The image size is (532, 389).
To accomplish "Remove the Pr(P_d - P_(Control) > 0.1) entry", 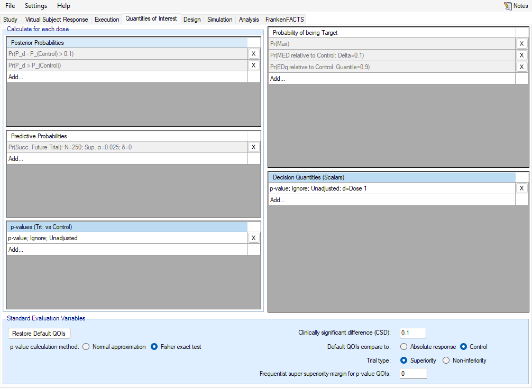I will point(253,54).
